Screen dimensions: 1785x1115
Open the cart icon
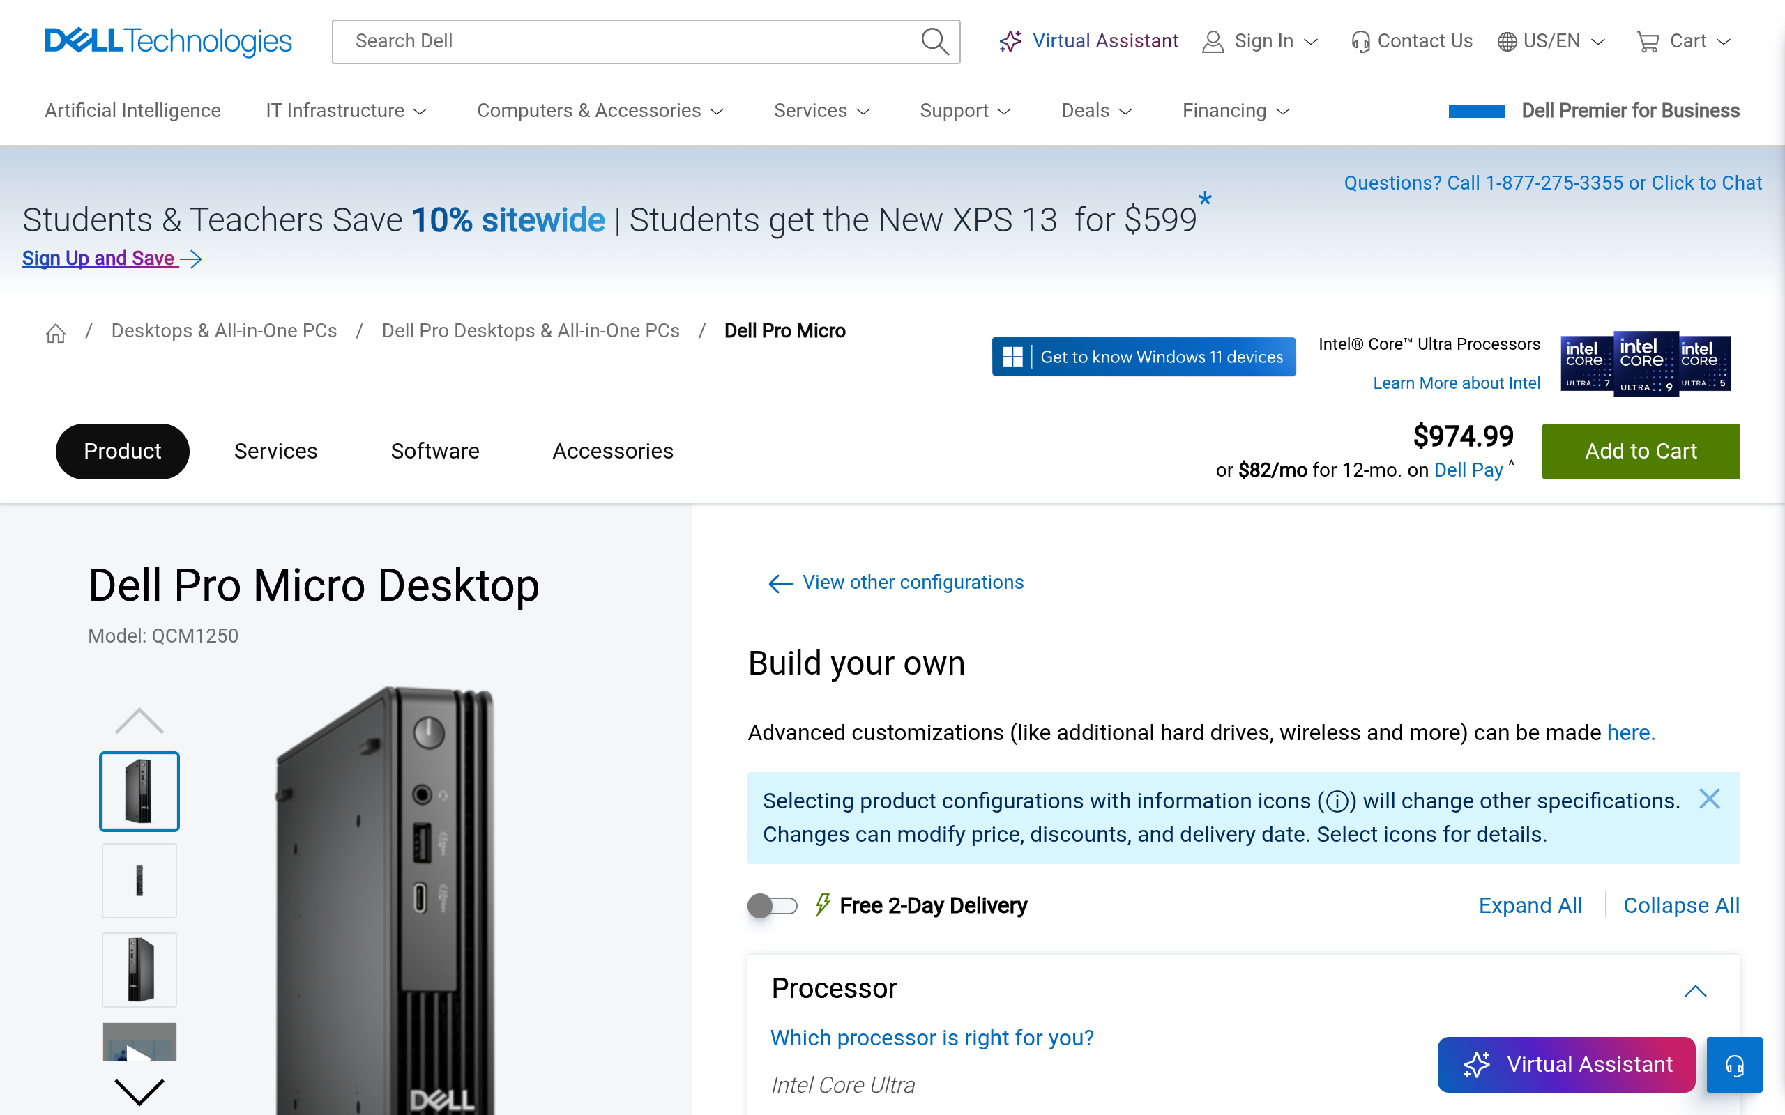(1647, 41)
